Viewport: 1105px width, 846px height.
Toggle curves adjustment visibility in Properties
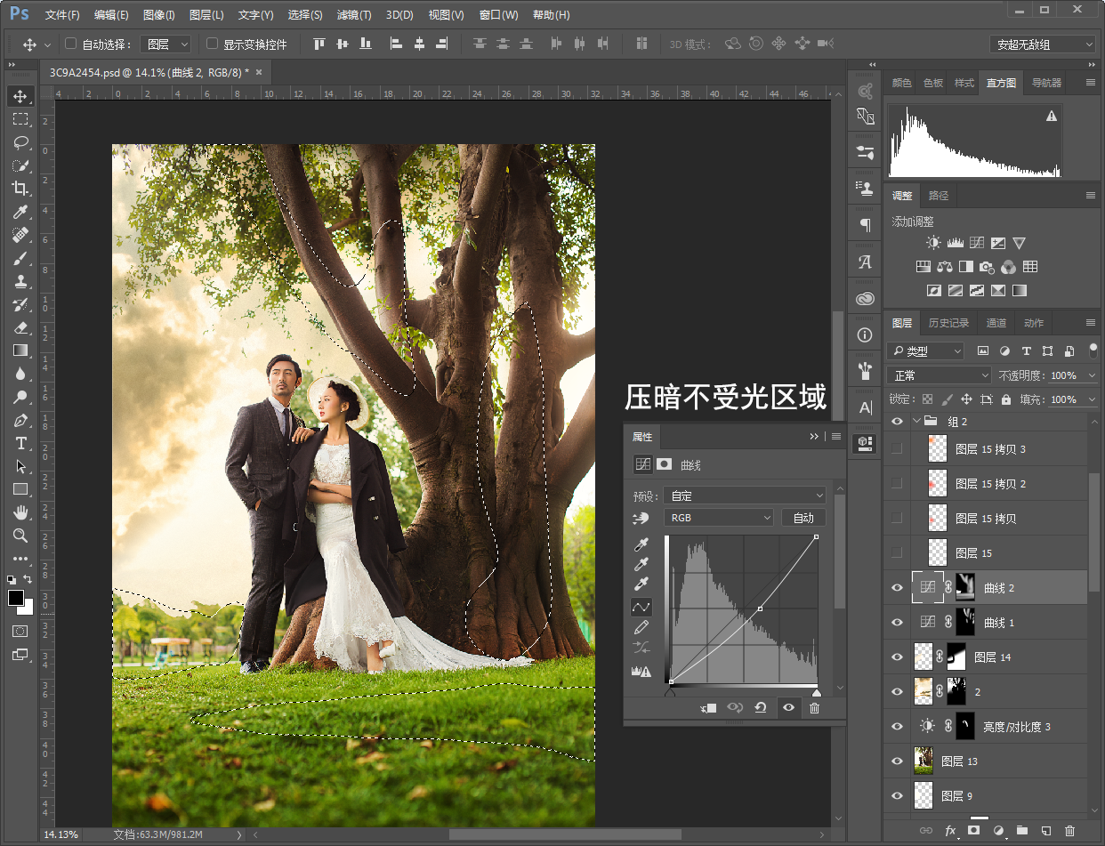pos(788,708)
